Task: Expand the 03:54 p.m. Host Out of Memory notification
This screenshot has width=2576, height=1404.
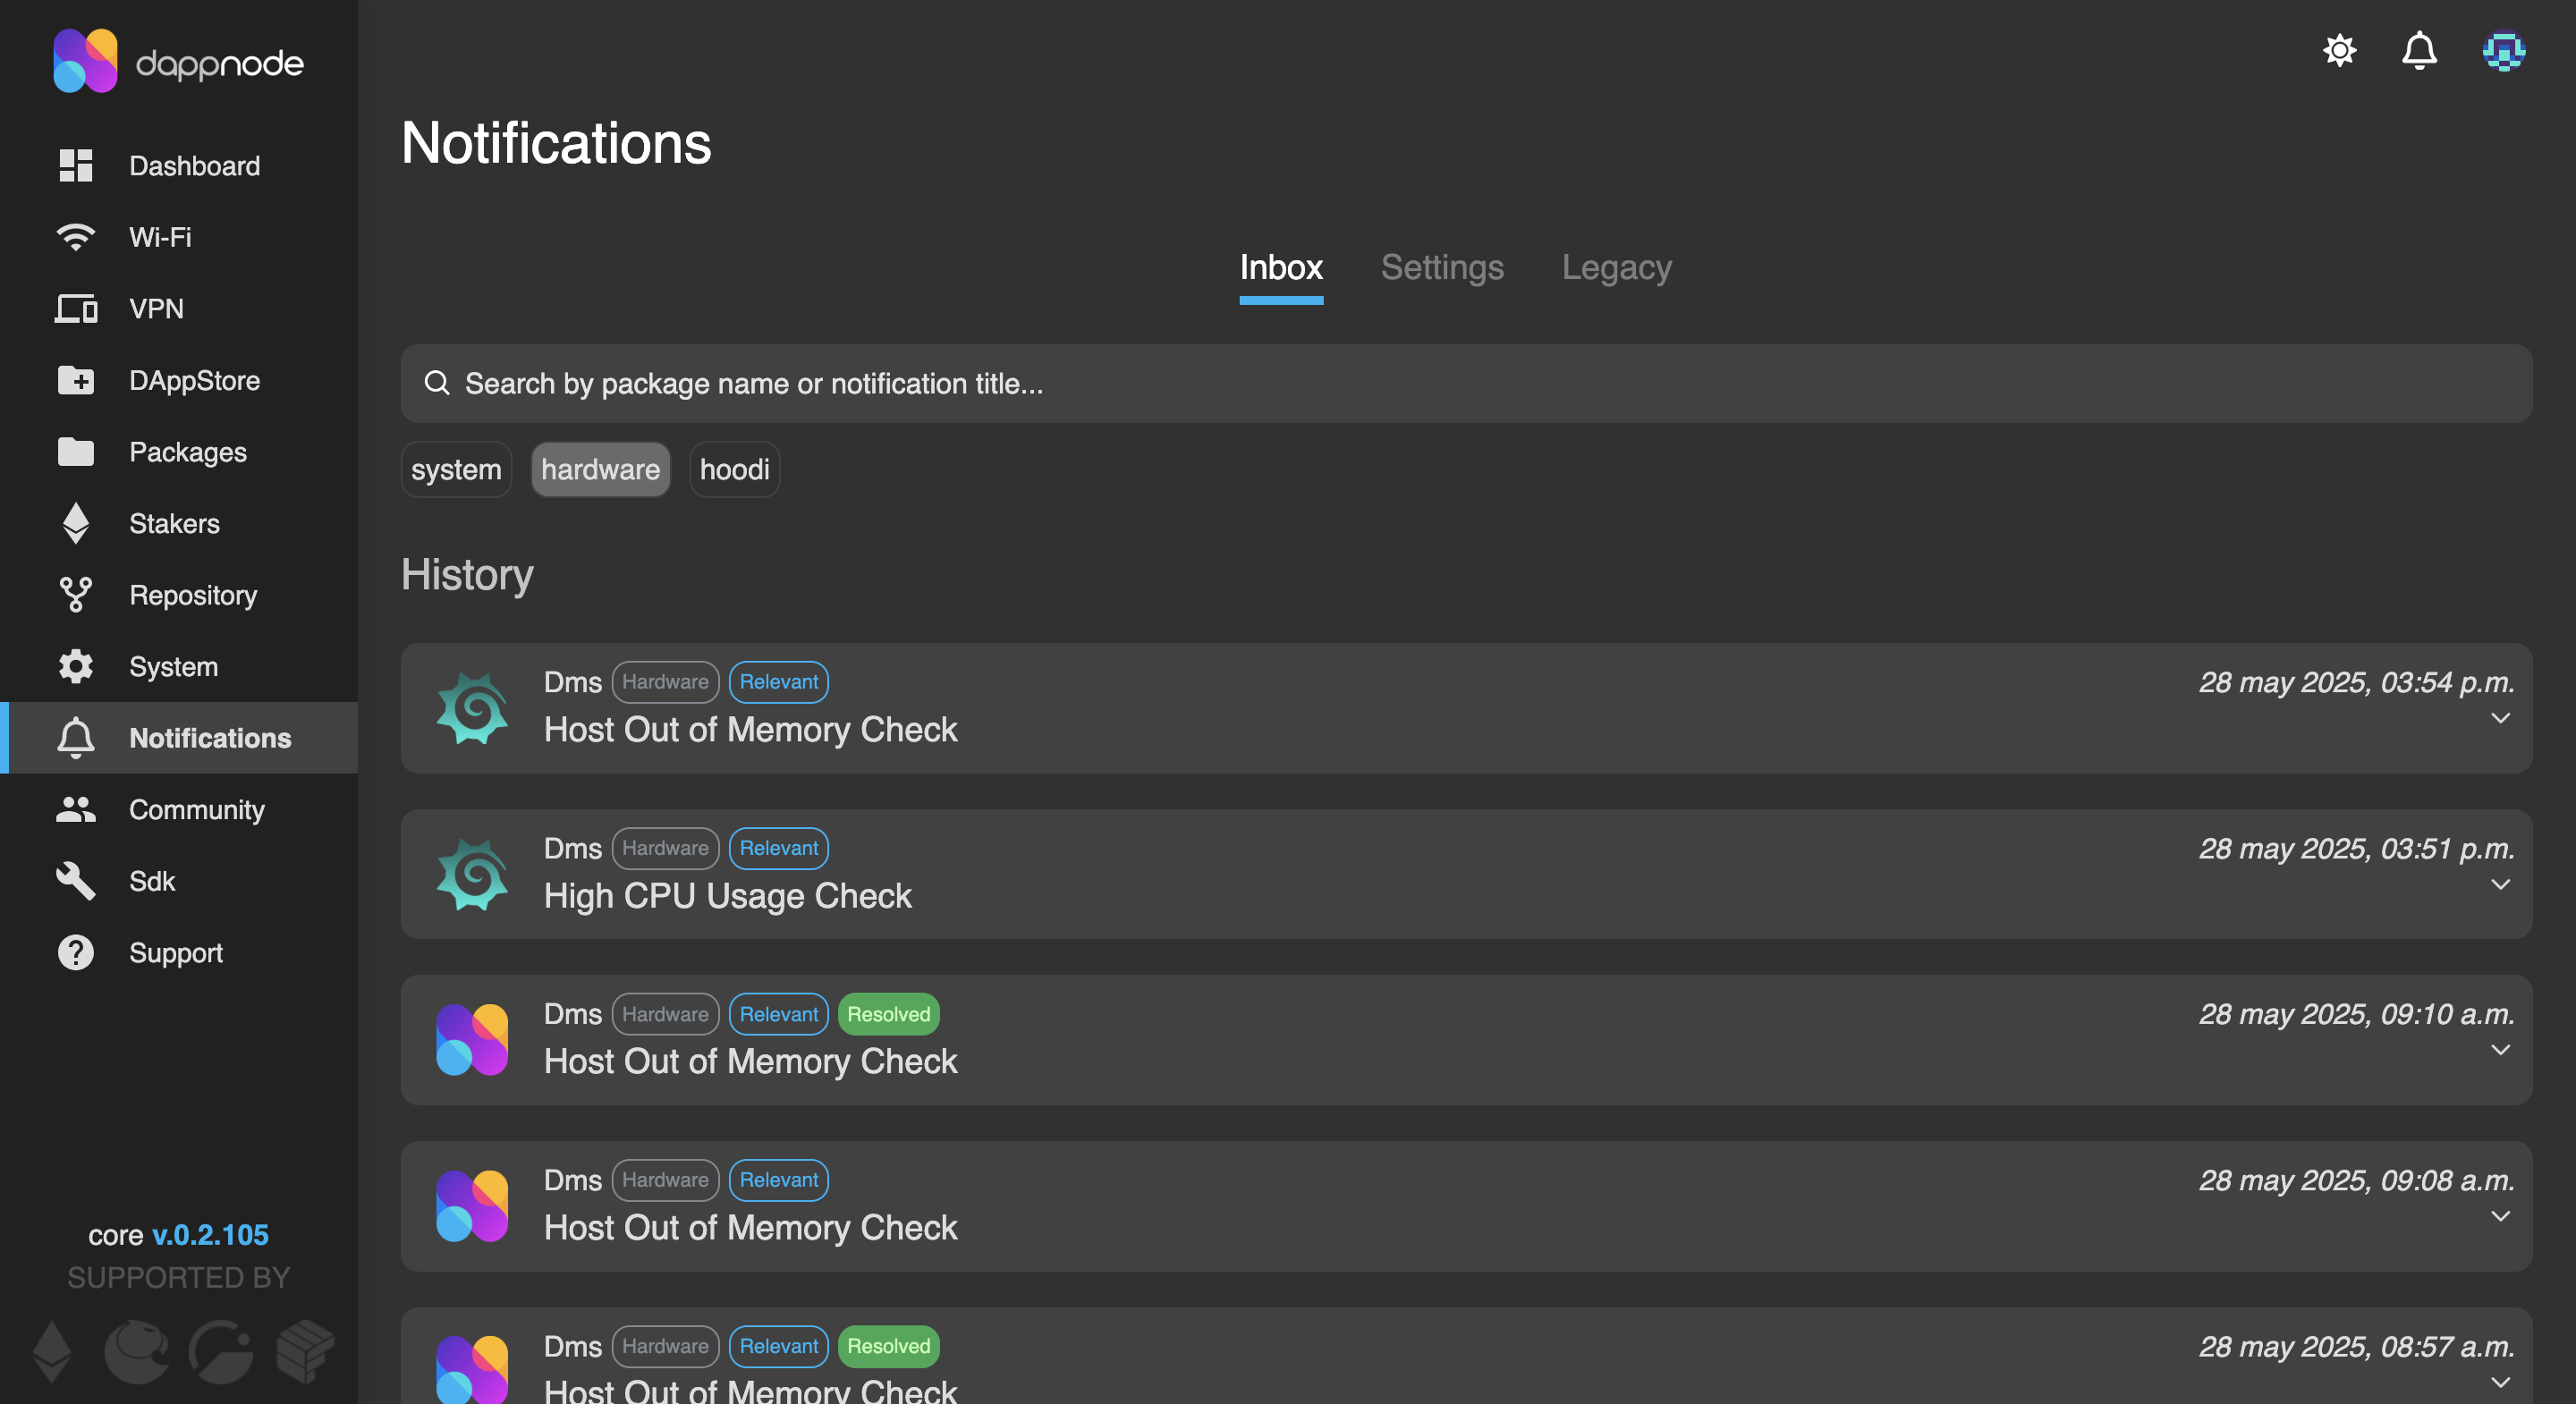Action: tap(2500, 718)
